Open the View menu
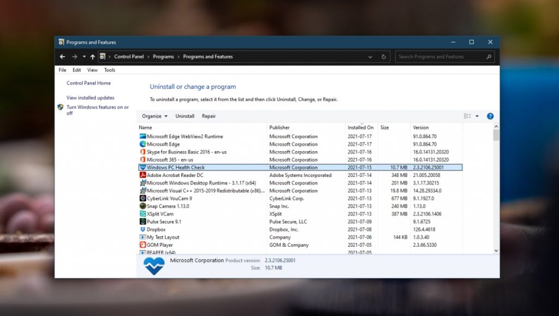This screenshot has height=316, width=559. 92,70
